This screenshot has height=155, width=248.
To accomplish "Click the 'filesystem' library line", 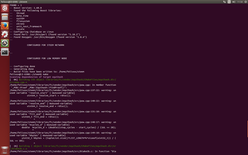I will 20,21.
